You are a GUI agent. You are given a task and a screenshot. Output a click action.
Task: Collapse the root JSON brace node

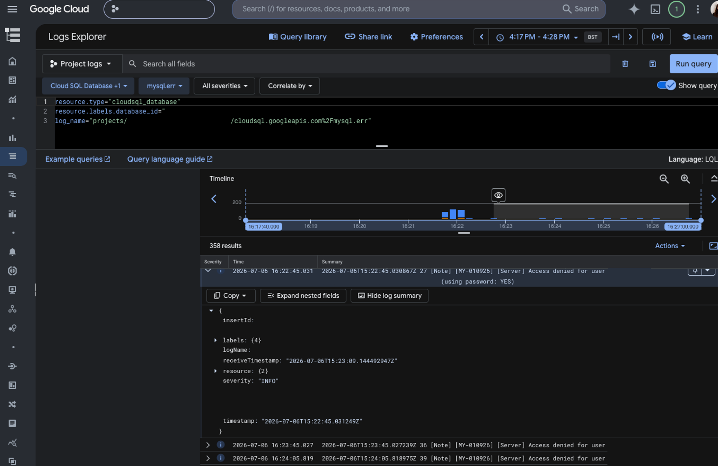(x=211, y=310)
